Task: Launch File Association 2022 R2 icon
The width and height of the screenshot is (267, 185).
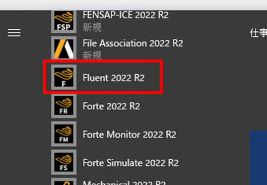Action: click(63, 48)
